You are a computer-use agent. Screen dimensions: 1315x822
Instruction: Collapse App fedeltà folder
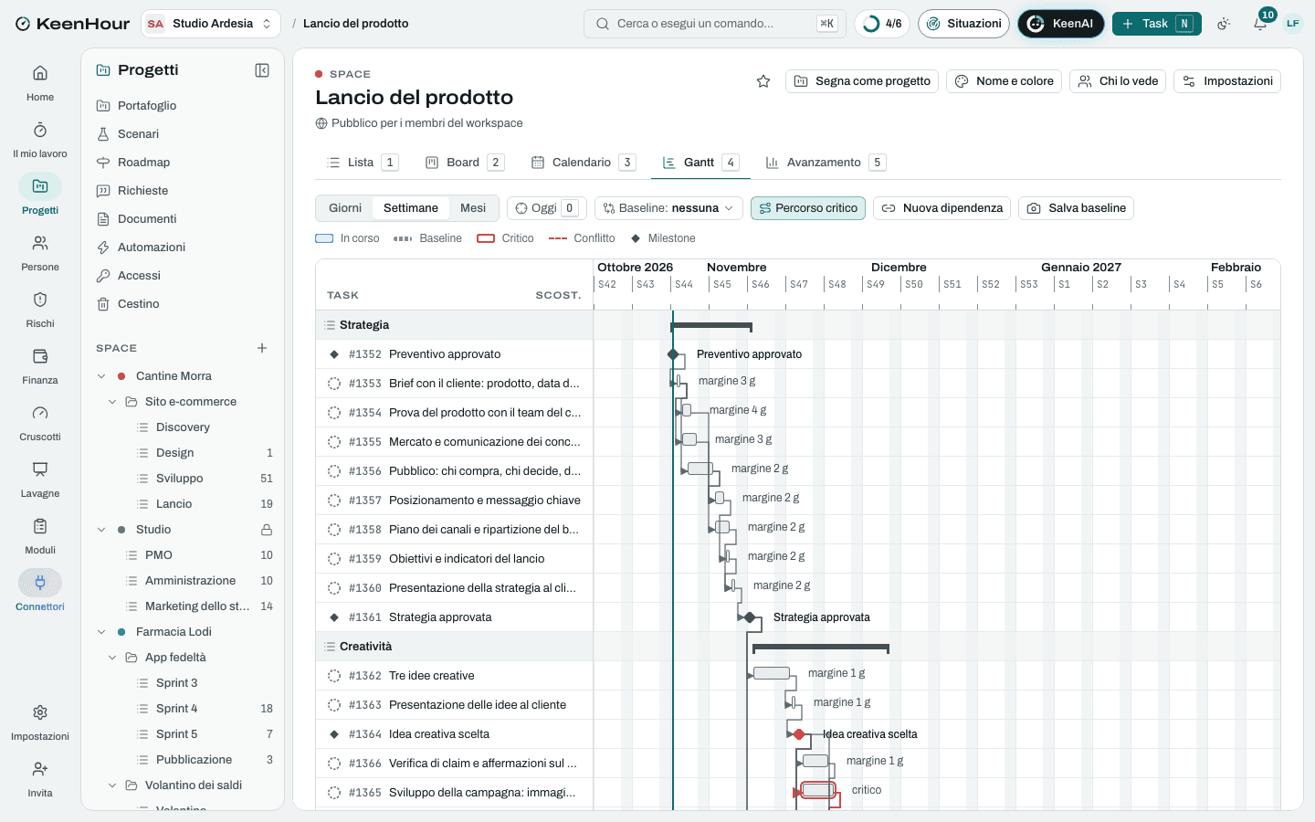[x=112, y=658]
